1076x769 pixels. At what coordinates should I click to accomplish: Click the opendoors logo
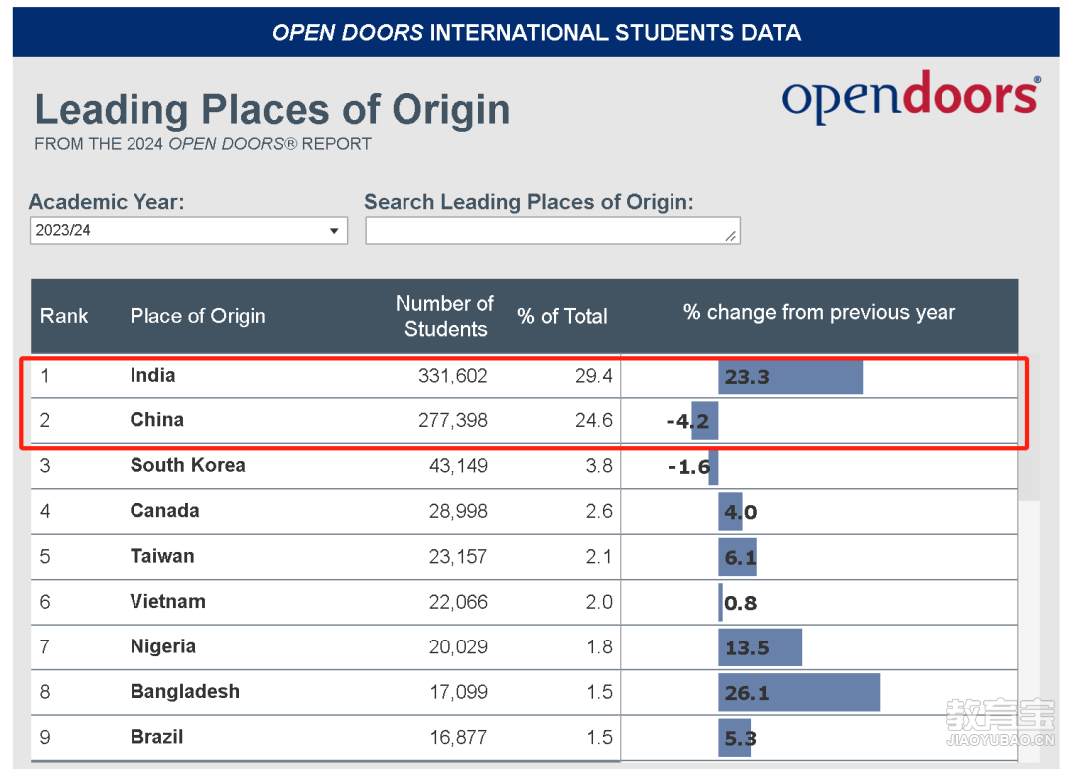click(911, 97)
